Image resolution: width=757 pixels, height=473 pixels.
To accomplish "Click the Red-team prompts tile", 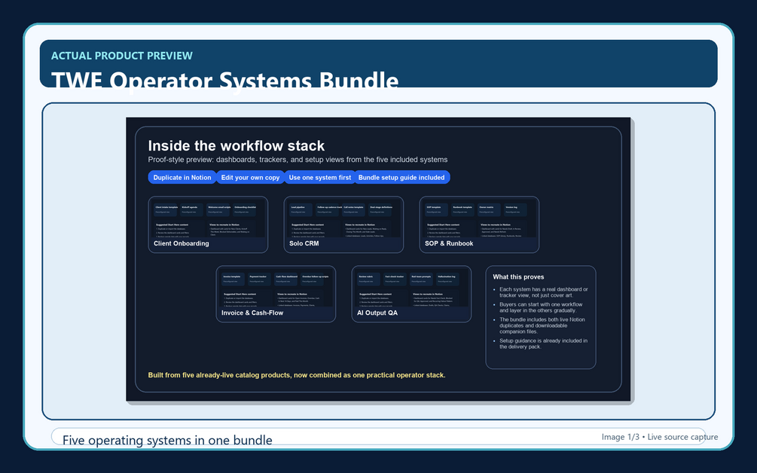I will pyautogui.click(x=422, y=279).
